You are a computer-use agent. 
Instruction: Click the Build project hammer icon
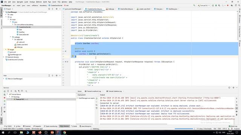(x=194, y=5)
